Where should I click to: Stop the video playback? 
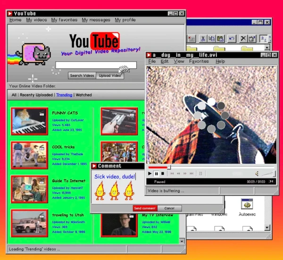(x=163, y=173)
